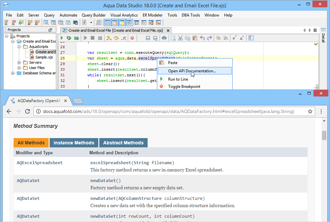Click the purple Undo arrow
Screen dimensions: 330x222
click(x=203, y=38)
